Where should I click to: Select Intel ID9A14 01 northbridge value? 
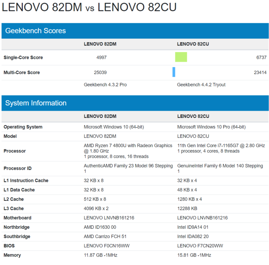click(x=193, y=227)
